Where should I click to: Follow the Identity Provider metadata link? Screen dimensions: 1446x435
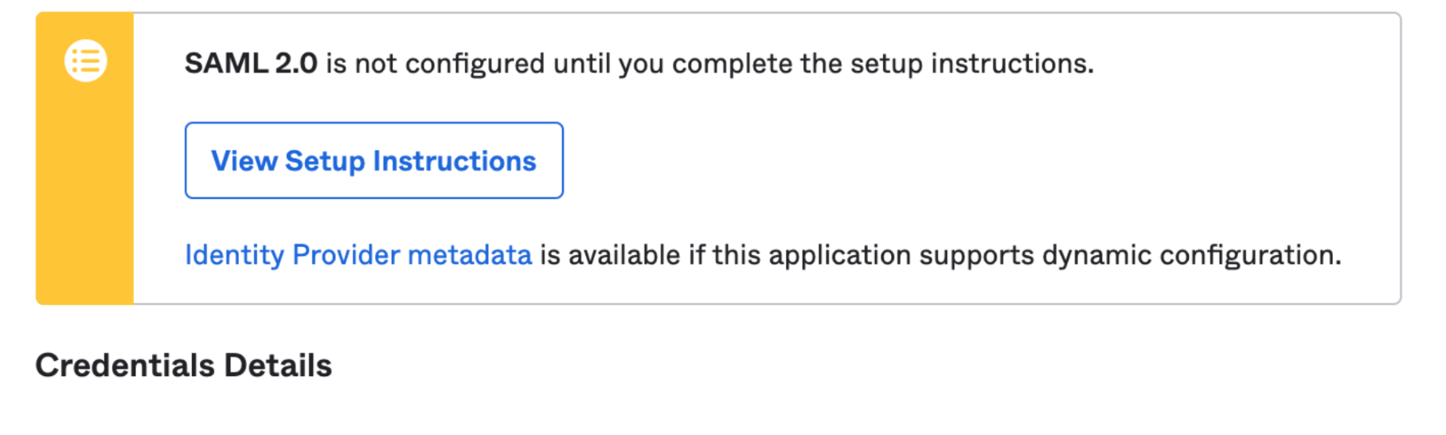click(358, 255)
